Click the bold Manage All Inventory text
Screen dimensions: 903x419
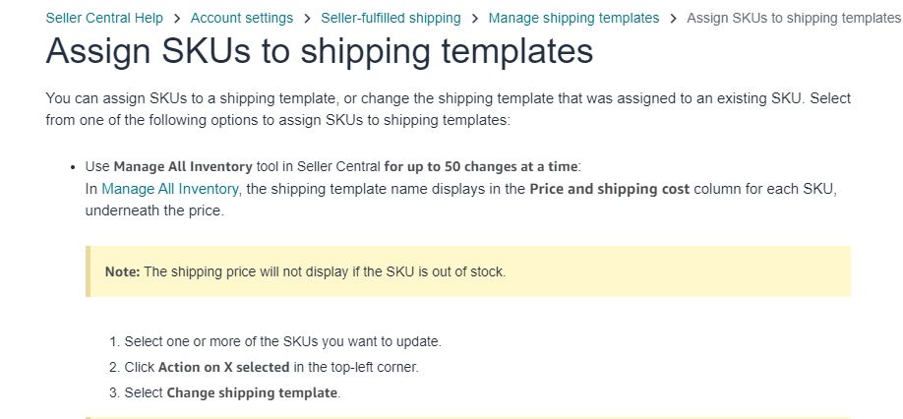click(x=183, y=167)
